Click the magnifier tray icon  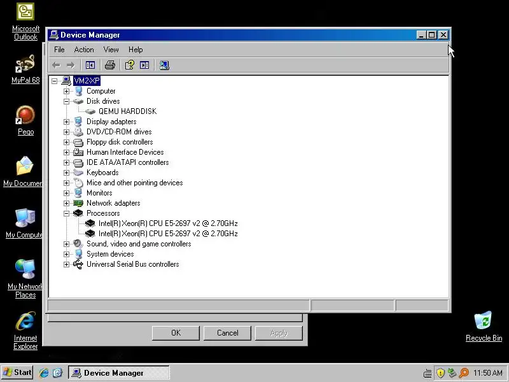[464, 373]
